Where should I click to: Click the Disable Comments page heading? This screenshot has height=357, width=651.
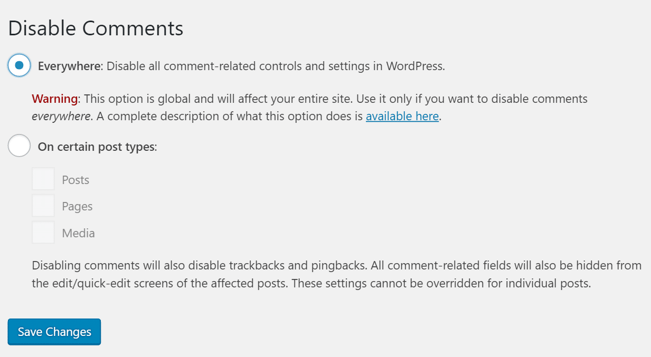(x=96, y=28)
